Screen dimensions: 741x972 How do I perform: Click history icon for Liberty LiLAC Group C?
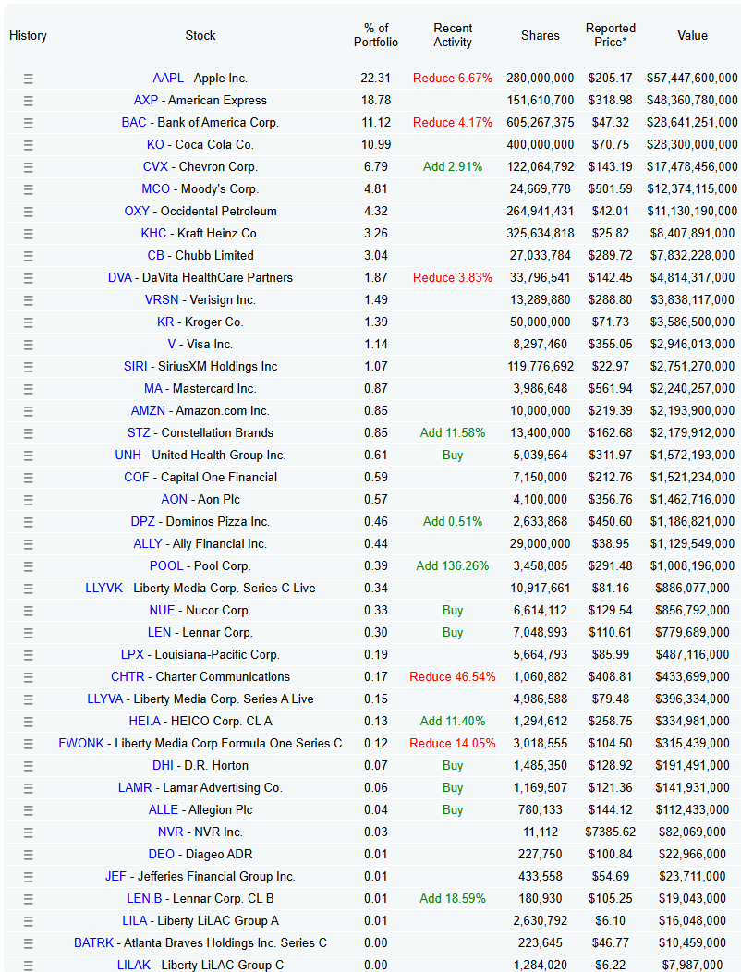(x=28, y=966)
